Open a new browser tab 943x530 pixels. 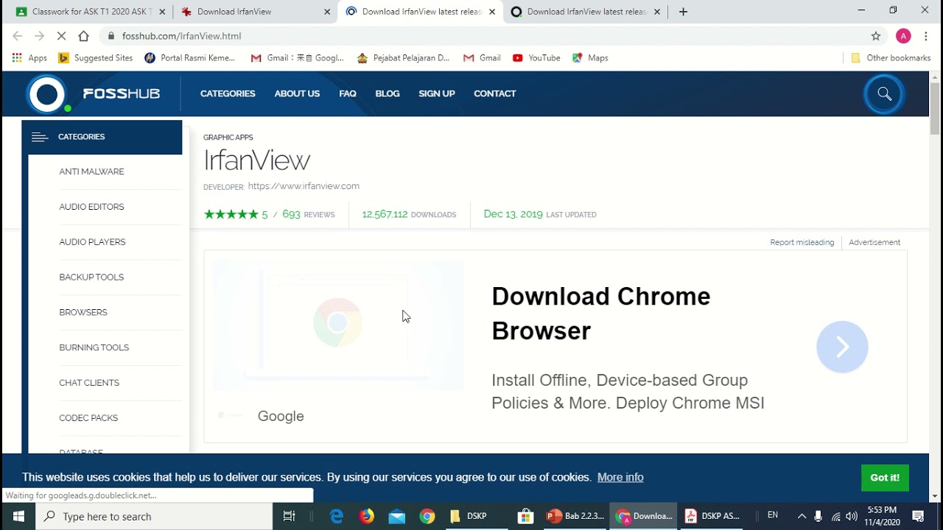click(683, 12)
